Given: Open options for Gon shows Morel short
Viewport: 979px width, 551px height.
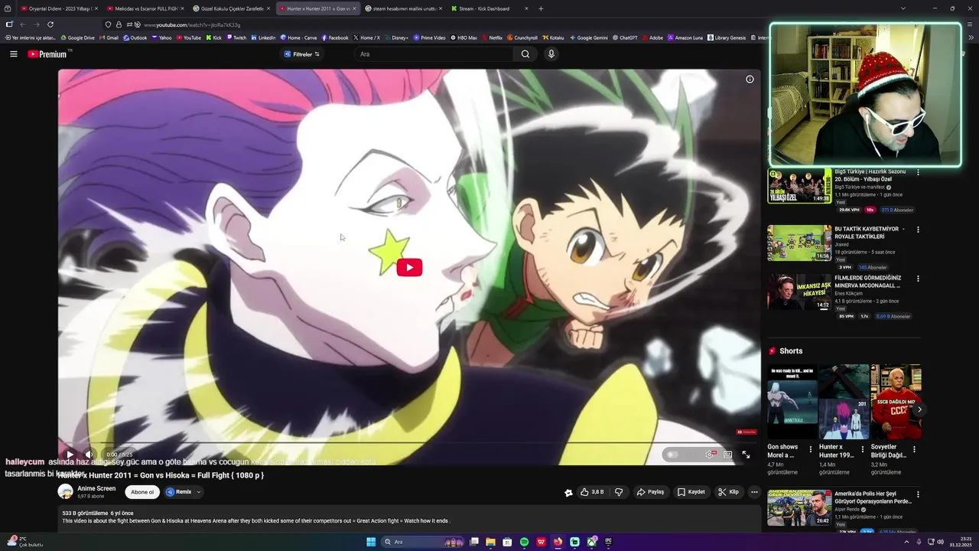Looking at the screenshot, I should point(811,449).
